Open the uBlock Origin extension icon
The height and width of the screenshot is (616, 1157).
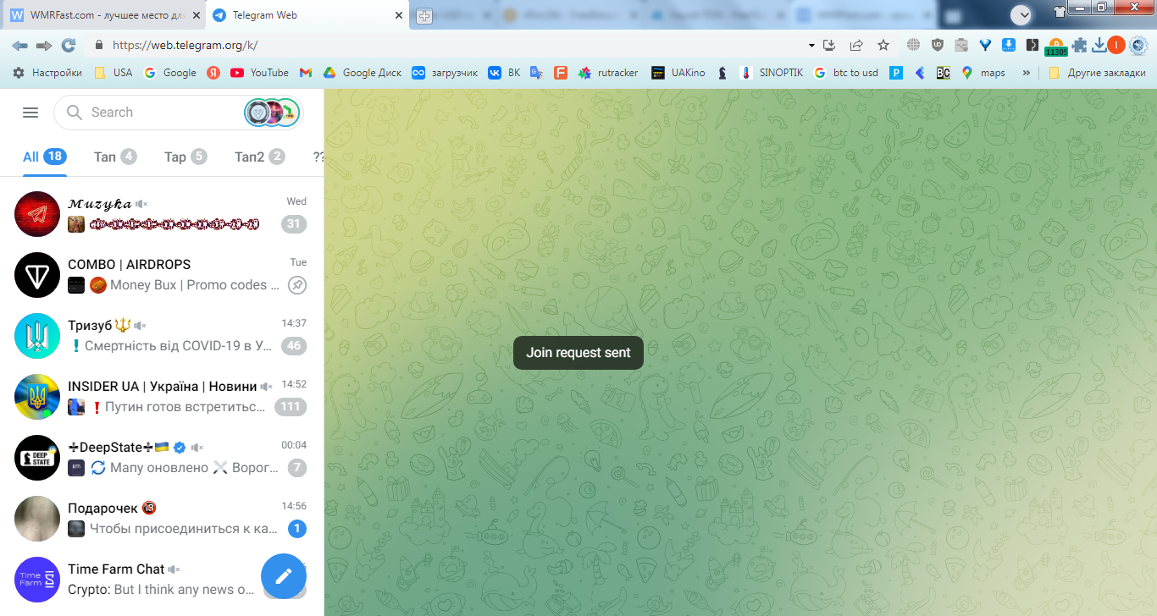938,45
